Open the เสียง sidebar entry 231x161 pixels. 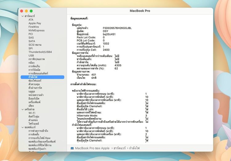coord(31,106)
